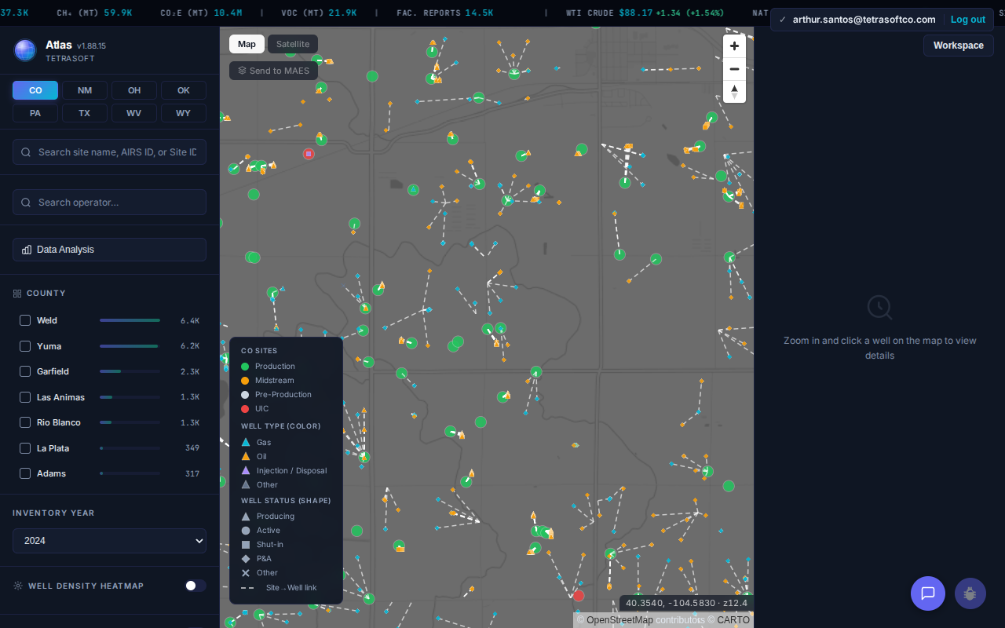The height and width of the screenshot is (628, 1005).
Task: Select the NM state tab
Action: pyautogui.click(x=85, y=90)
